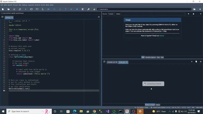Browse a working directory folder icon
Screen dimensions: 203x114
tap(194, 9)
